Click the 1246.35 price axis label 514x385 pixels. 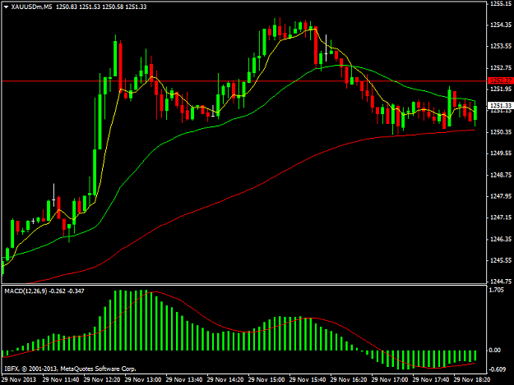click(501, 239)
